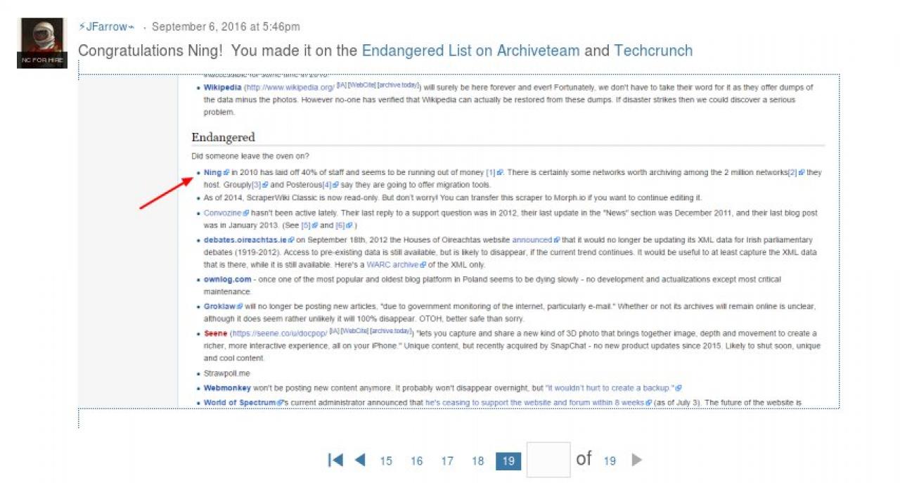Click the greyed next page arrow
This screenshot has width=900, height=483.
tap(637, 461)
